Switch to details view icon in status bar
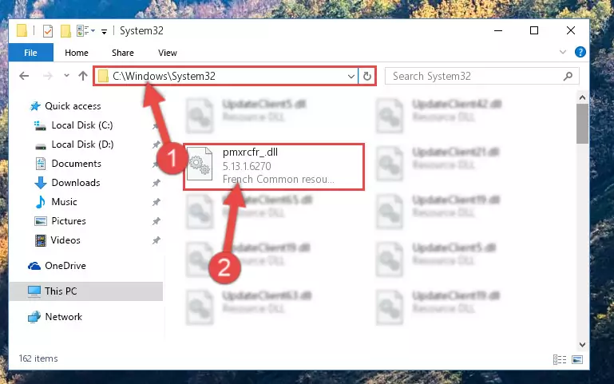This screenshot has height=384, width=614. click(x=559, y=359)
